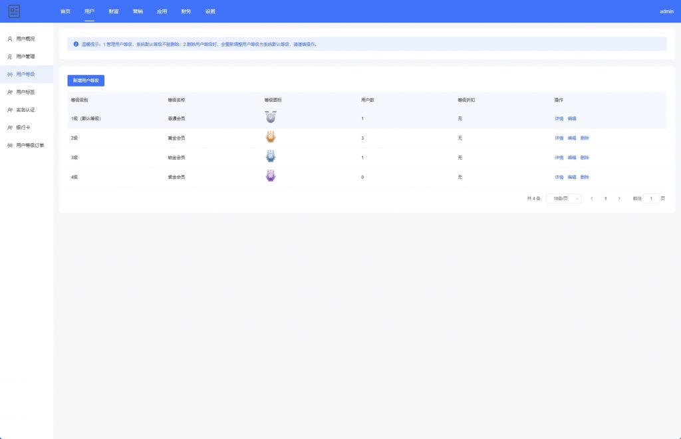Open 用户等级订单 in the sidebar

pyautogui.click(x=29, y=145)
